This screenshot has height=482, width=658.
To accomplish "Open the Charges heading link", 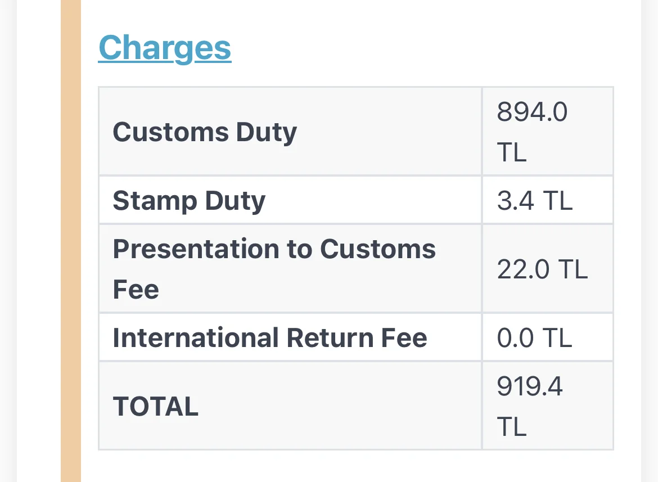I will tap(165, 48).
